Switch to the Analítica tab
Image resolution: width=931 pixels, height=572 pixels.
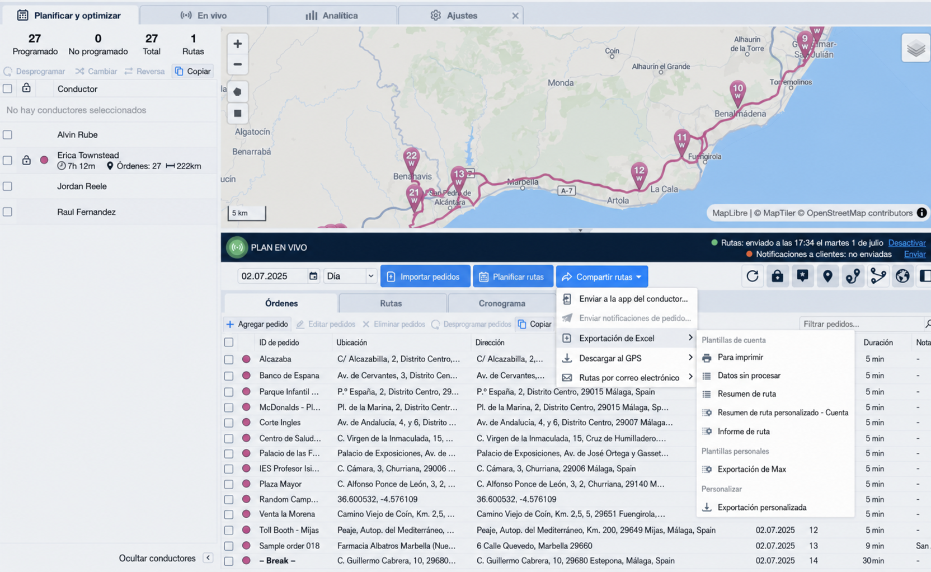[x=332, y=15]
